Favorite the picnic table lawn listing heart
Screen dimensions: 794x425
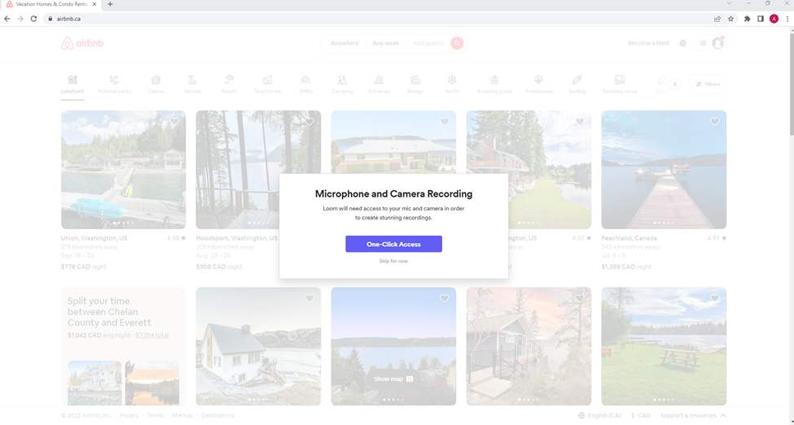tap(714, 299)
